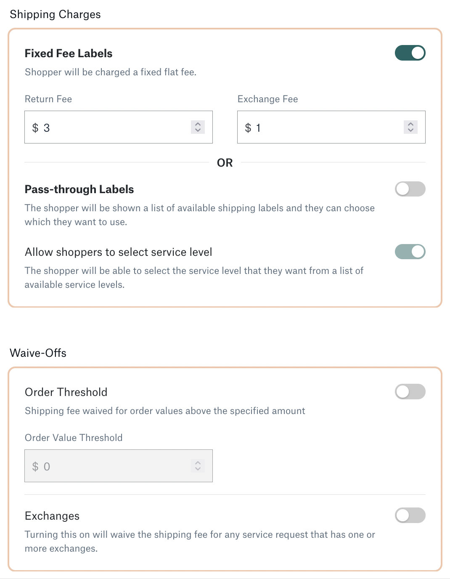Click the Pass-through Labels title
Screen dimensions: 450x579
pyautogui.click(x=79, y=189)
